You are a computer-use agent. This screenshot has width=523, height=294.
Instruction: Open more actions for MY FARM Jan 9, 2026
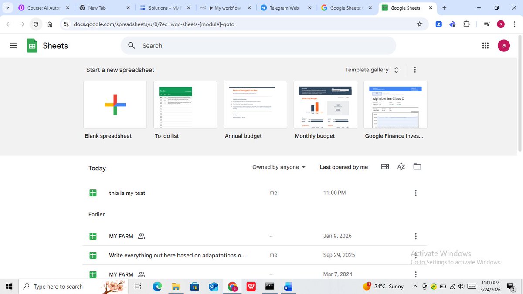(415, 236)
